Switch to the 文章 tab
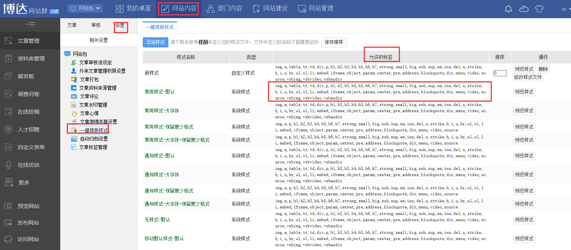 72,25
